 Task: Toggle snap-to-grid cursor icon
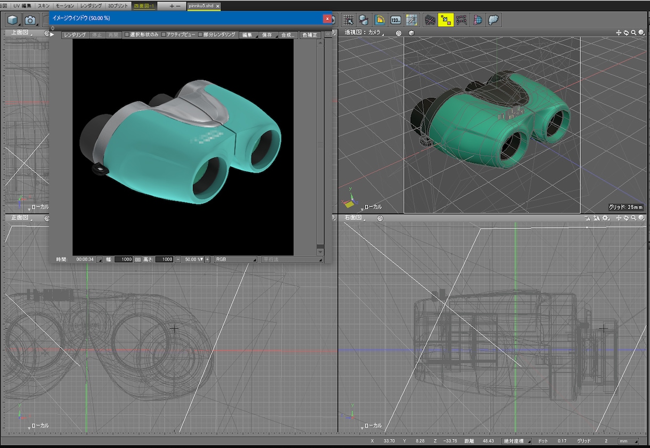coord(348,20)
